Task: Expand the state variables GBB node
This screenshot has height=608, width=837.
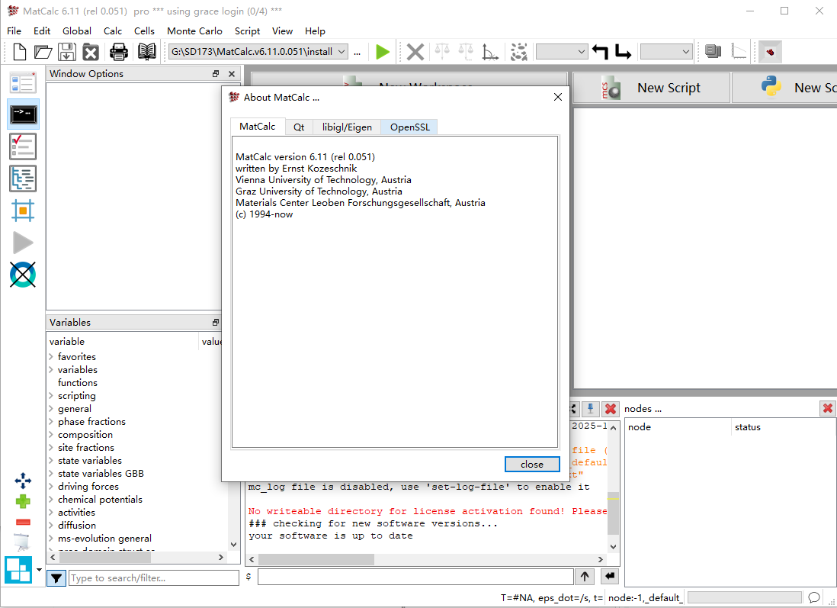Action: click(x=51, y=474)
